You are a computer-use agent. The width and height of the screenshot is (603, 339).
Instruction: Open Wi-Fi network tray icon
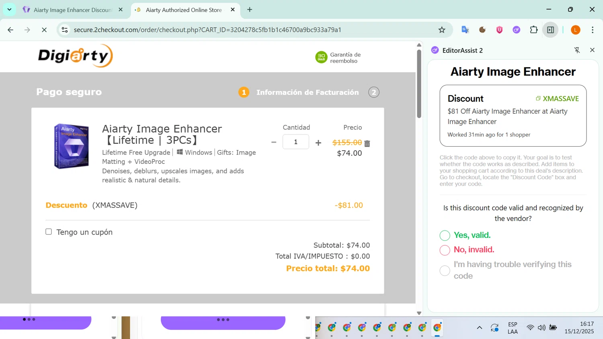(530, 328)
